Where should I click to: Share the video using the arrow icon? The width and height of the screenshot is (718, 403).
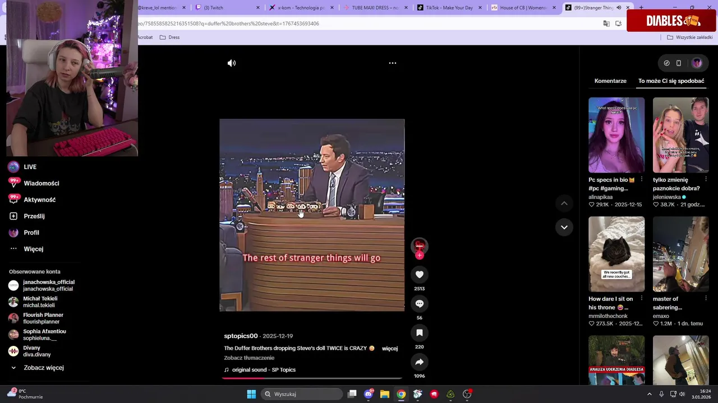pos(419,362)
